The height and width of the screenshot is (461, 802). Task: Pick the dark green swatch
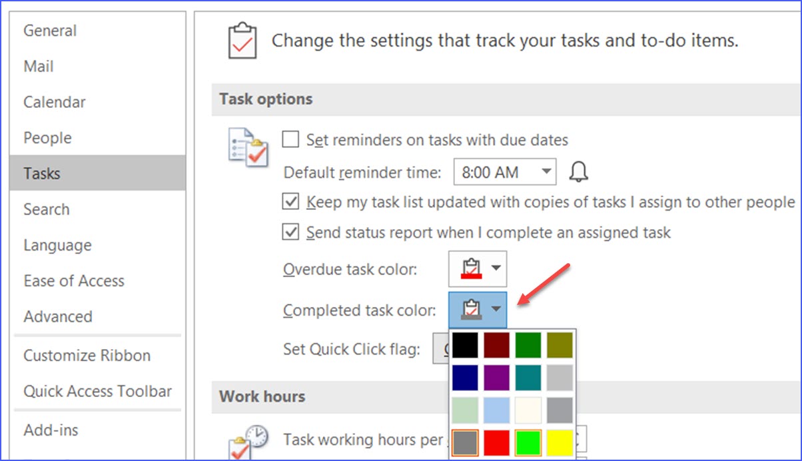coord(528,345)
